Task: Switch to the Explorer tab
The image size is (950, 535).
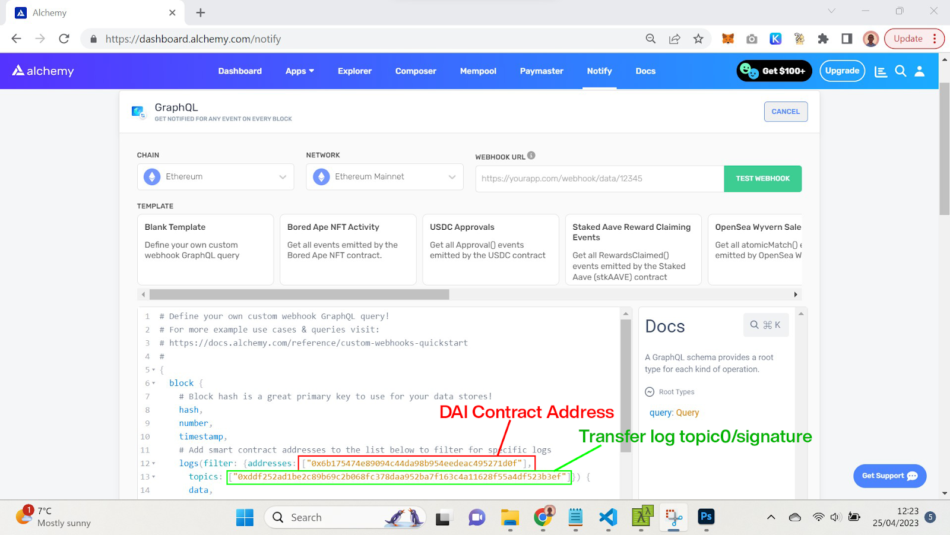Action: (354, 71)
